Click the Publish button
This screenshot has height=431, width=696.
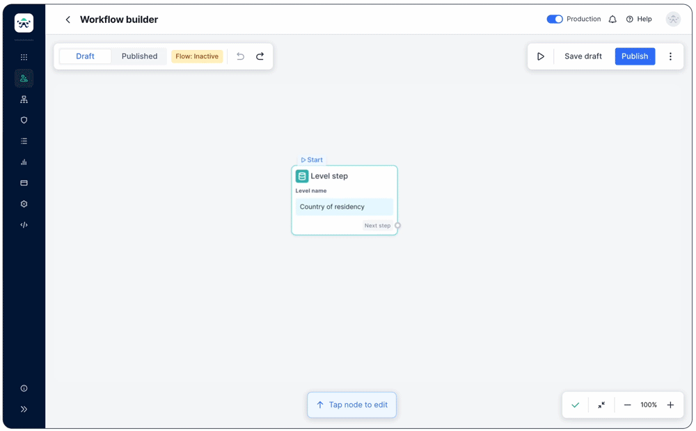(635, 56)
